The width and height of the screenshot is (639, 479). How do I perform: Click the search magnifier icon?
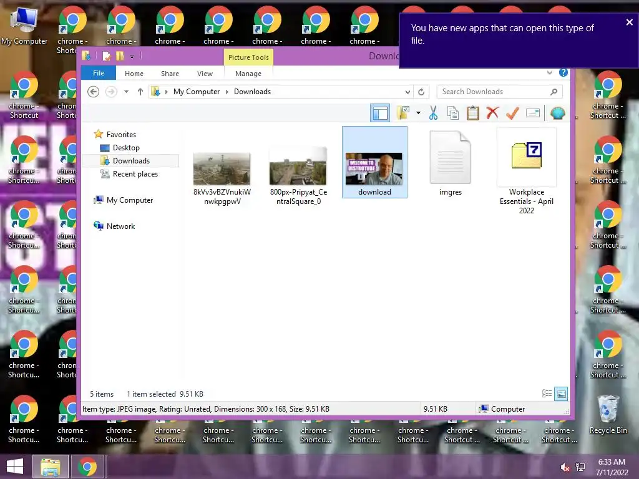click(554, 92)
